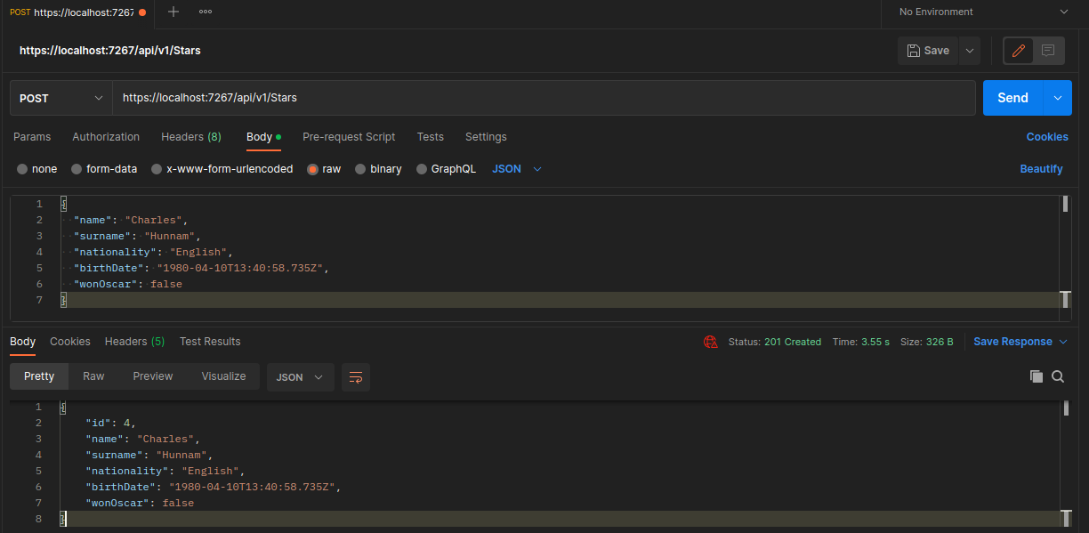1089x533 pixels.
Task: Open the POST method dropdown
Action: pyautogui.click(x=61, y=98)
